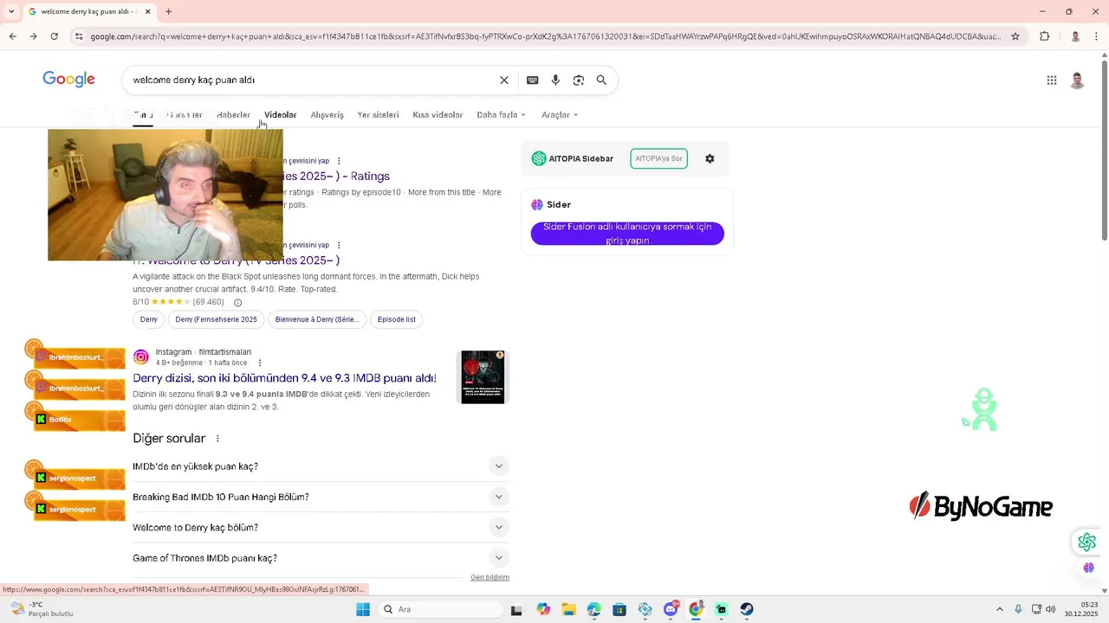Click into the Google search input field
This screenshot has width=1109, height=623.
pos(312,80)
